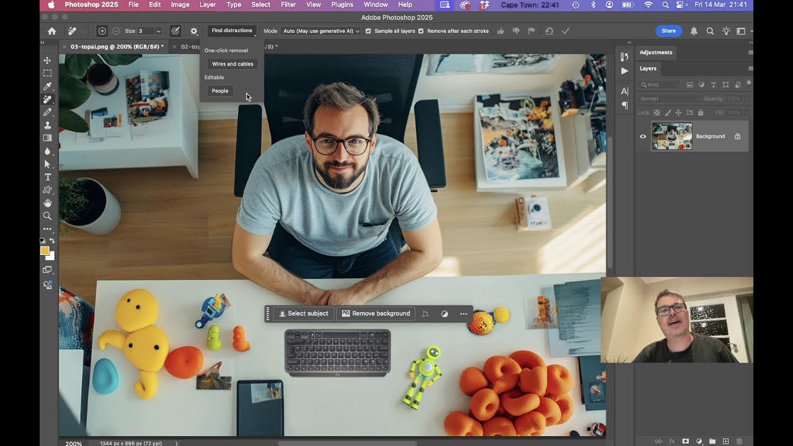Click the blue Share button
Viewport: 793px width, 446px height.
coord(668,31)
